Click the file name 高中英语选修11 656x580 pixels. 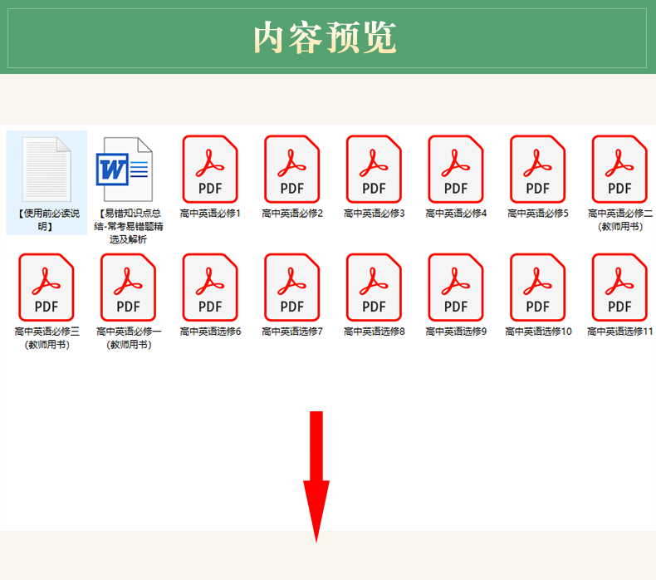pyautogui.click(x=620, y=332)
